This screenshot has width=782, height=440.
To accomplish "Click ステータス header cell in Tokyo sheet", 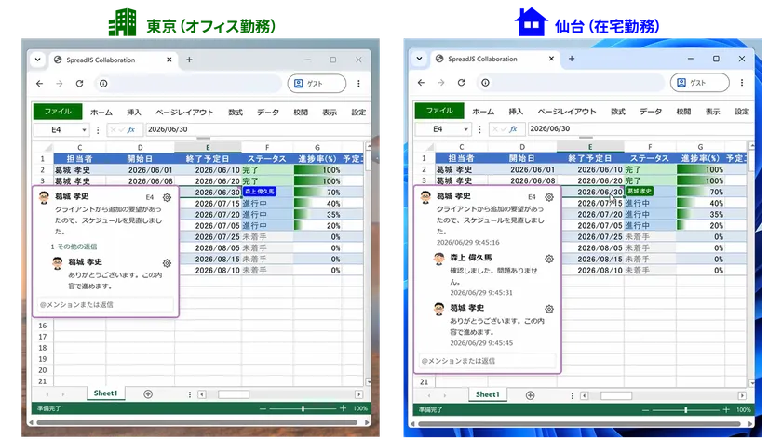I will click(267, 159).
